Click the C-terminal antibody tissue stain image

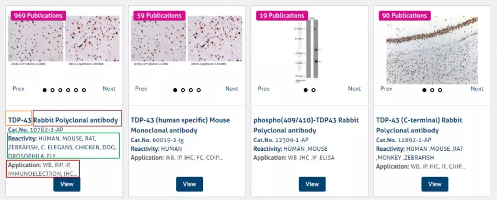tap(432, 51)
